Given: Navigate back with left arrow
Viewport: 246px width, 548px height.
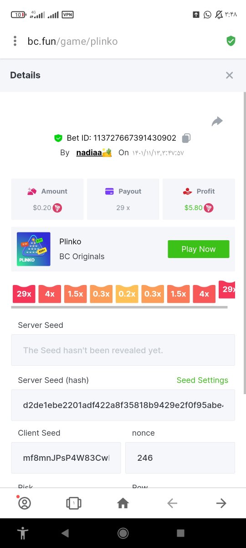Looking at the screenshot, I should 172,503.
